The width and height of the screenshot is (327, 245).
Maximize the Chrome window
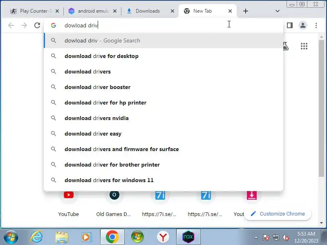point(302,4)
